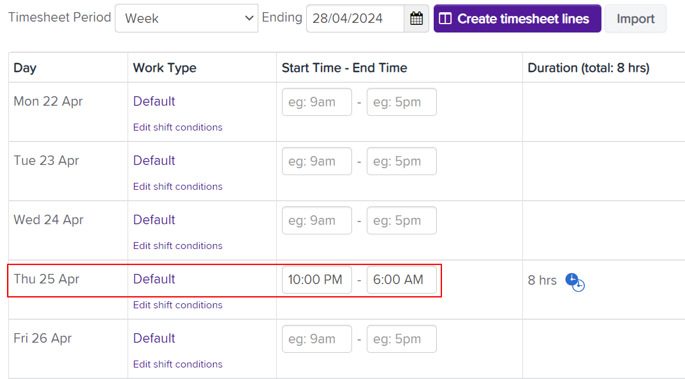Open Default work type for Thursday

[x=154, y=279]
